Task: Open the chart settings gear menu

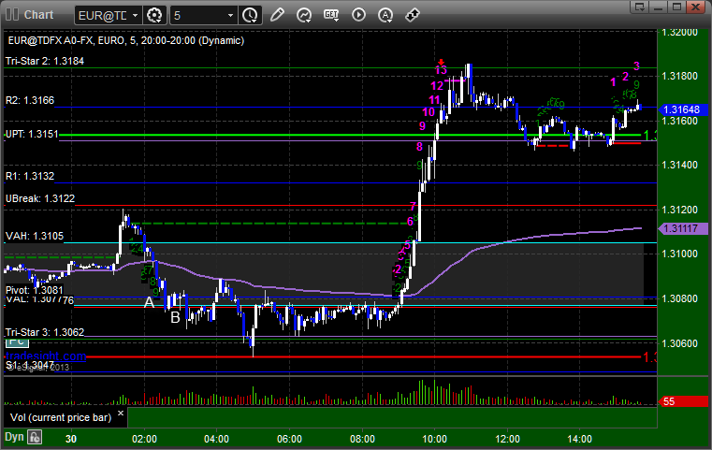Action: (x=154, y=16)
